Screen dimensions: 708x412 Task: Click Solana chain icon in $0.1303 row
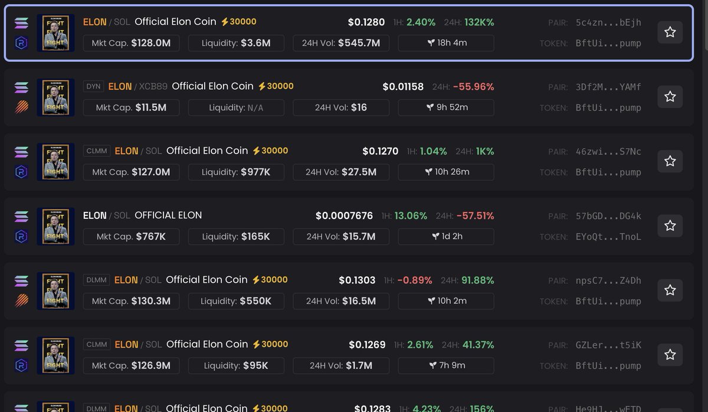(x=21, y=281)
